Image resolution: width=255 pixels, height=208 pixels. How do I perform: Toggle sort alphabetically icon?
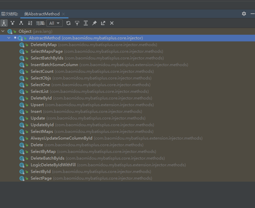30,23
